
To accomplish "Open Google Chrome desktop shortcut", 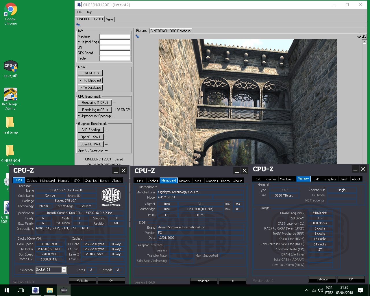I will (x=10, y=14).
